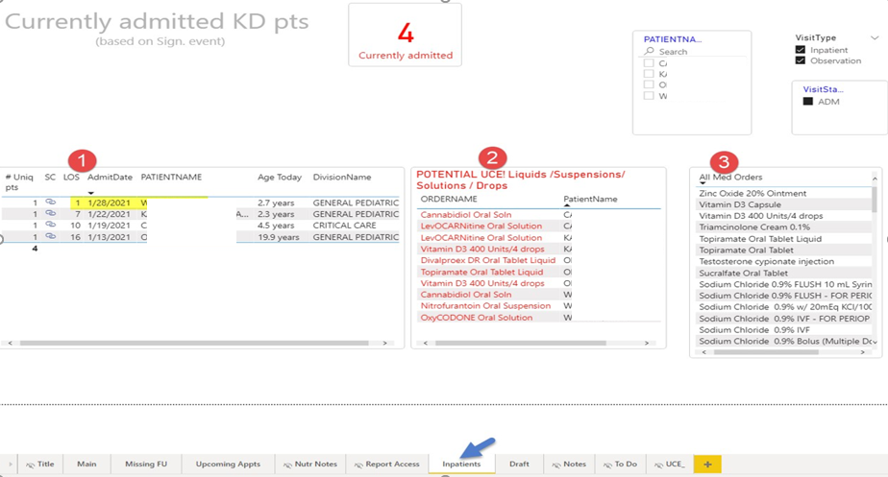
Task: Click the link icon in the 1/22/2021 row
Action: 50,214
